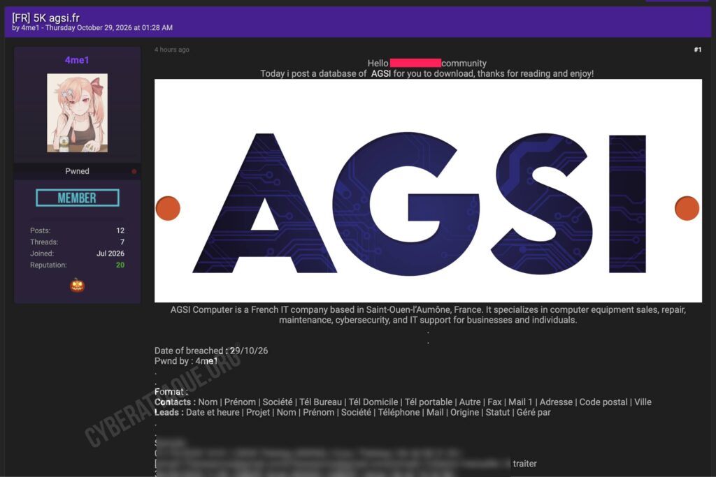Click the '4 hours ago' timestamp
Image resolution: width=716 pixels, height=477 pixels.
[172, 50]
